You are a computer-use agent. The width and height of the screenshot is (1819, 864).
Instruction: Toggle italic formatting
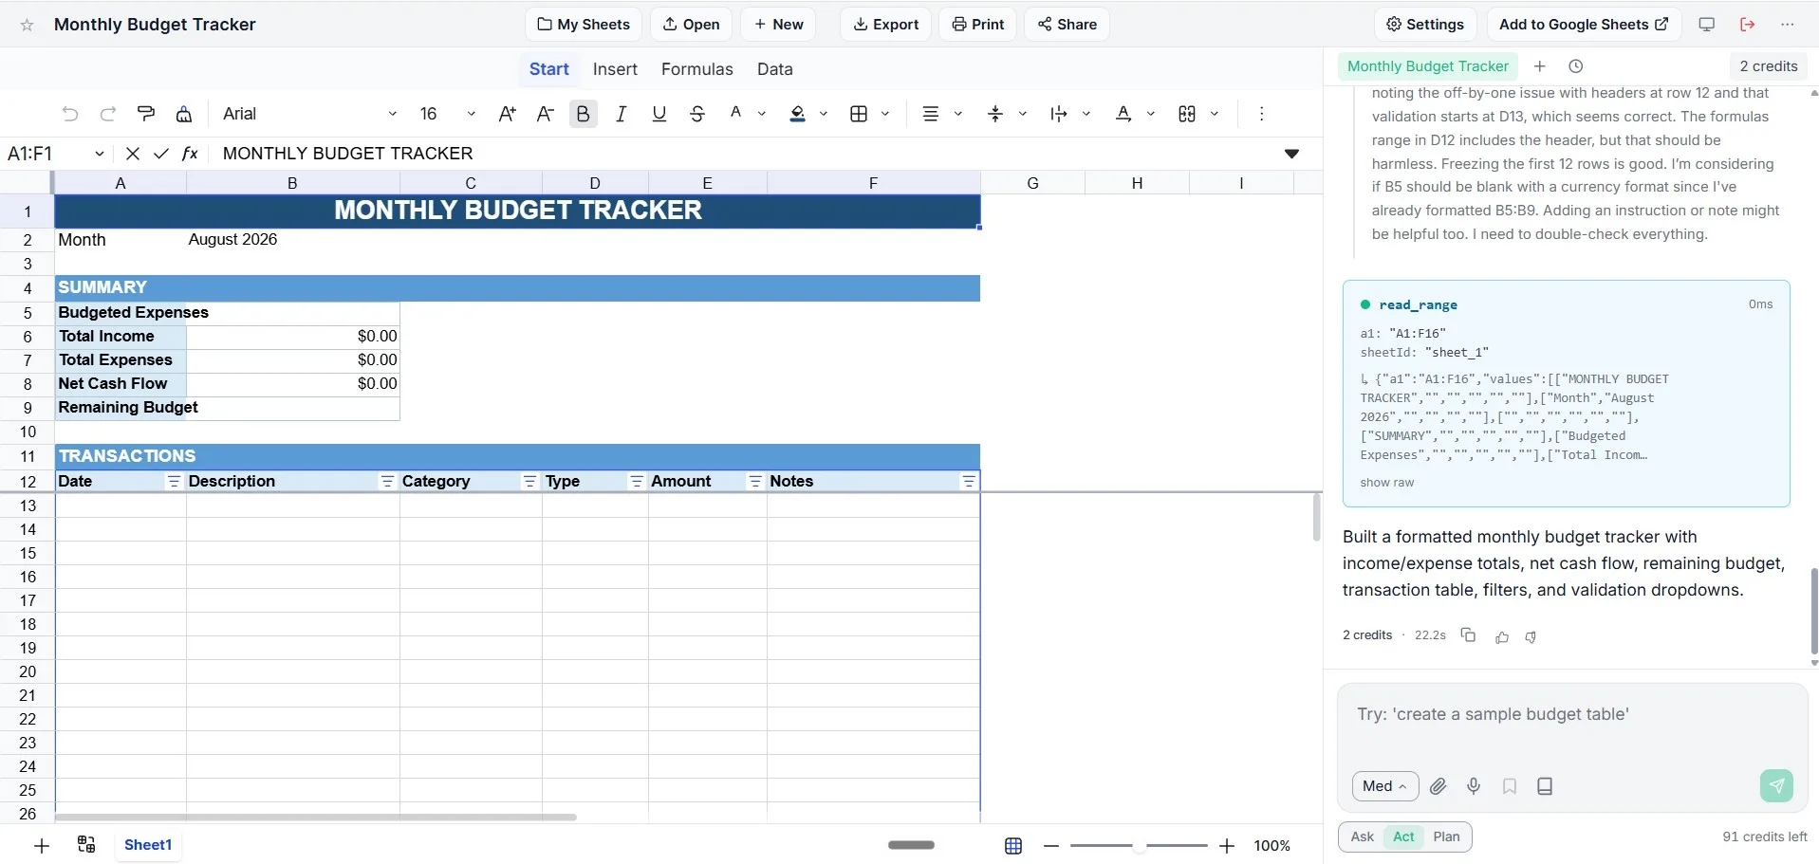coord(622,114)
